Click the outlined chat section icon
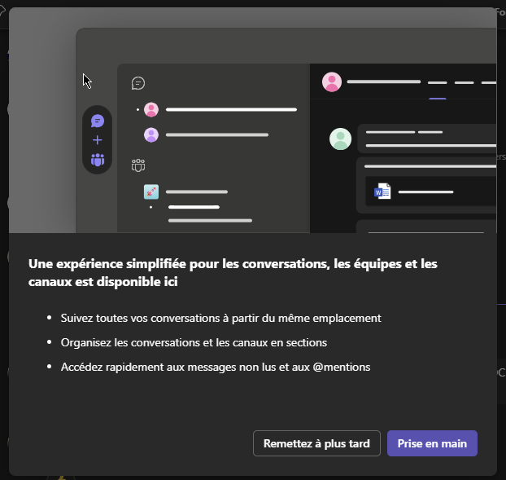506x480 pixels. [x=138, y=83]
